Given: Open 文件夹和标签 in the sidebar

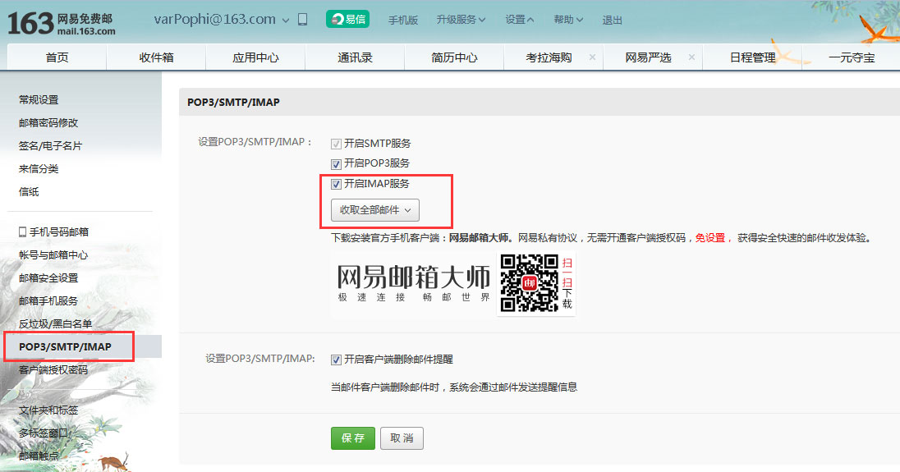Looking at the screenshot, I should click(48, 410).
